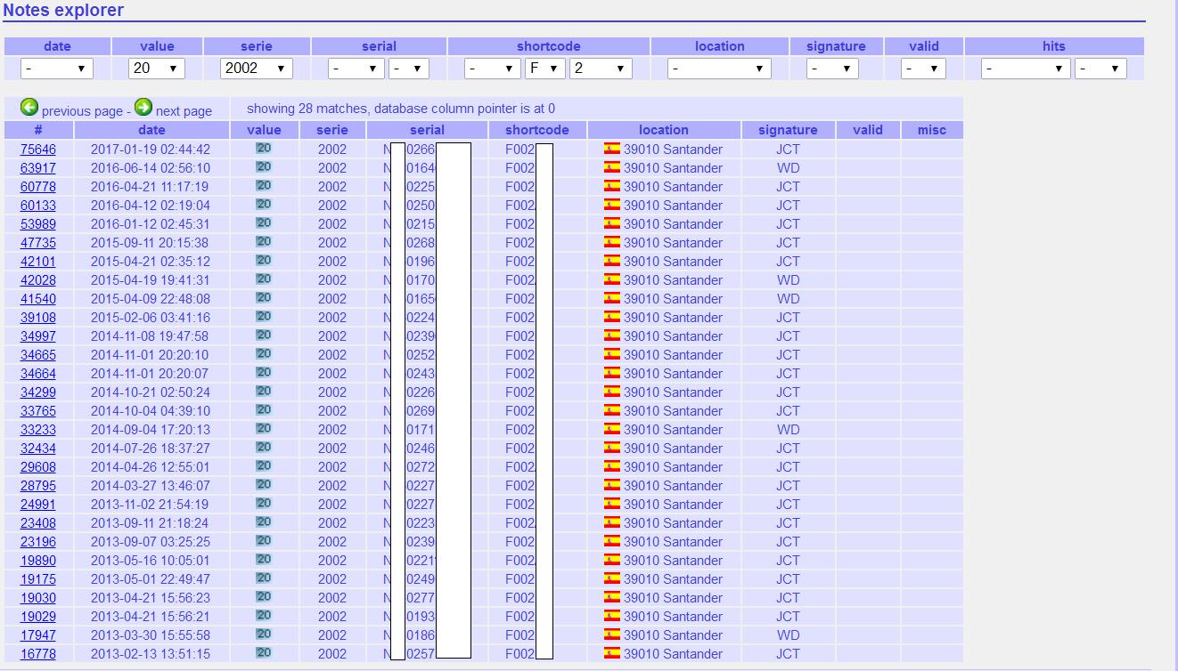Click the Spain flag in row 39108
This screenshot has width=1178, height=671.
point(611,317)
